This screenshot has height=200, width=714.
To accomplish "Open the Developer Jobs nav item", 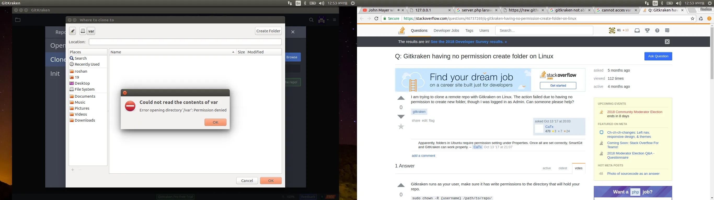I will click(x=446, y=31).
